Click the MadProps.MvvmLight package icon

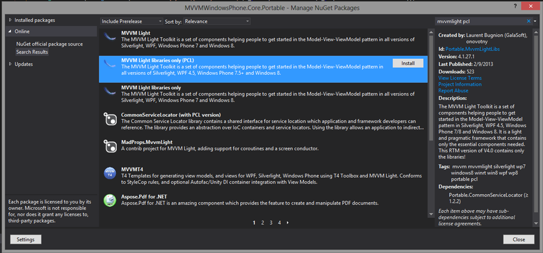[x=110, y=145]
